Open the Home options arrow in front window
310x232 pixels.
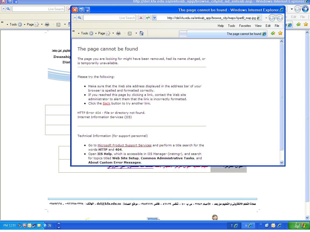[136, 33]
